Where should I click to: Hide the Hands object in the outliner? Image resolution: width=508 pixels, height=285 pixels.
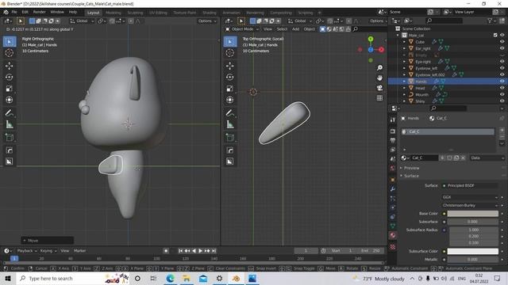pyautogui.click(x=502, y=82)
